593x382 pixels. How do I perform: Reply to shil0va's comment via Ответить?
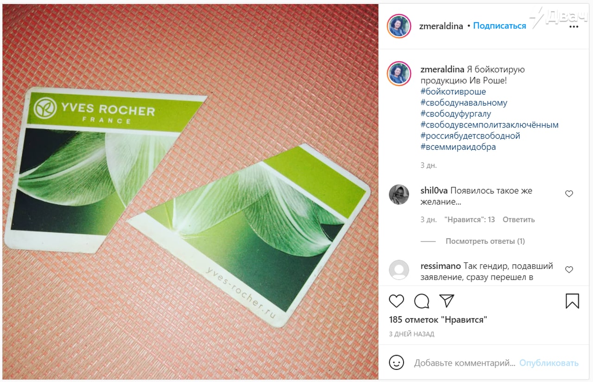coord(518,220)
